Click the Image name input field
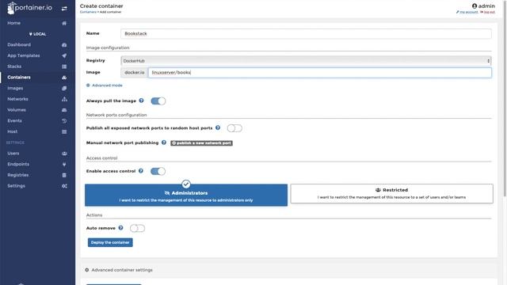This screenshot has width=507, height=285. pos(320,73)
